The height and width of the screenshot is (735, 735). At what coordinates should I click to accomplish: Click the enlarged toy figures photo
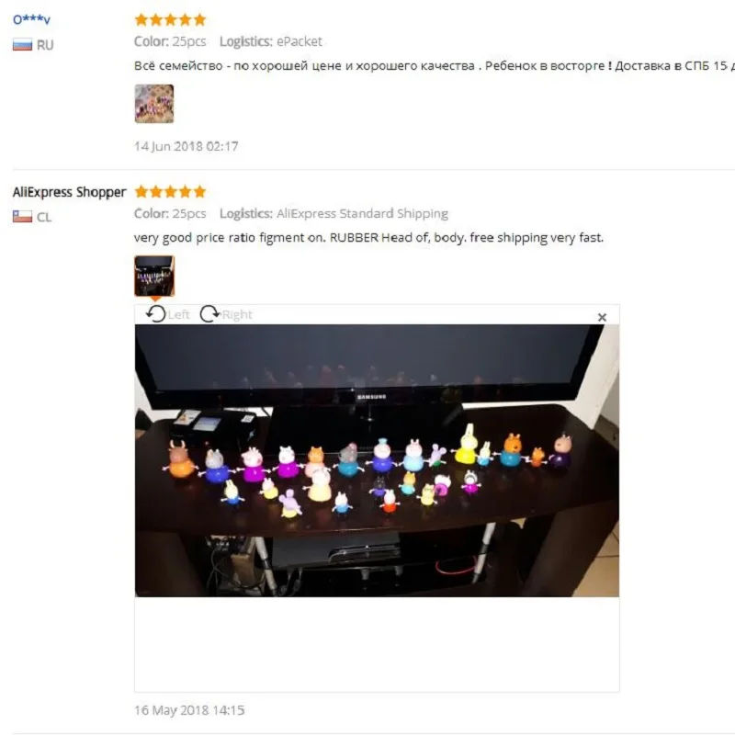377,460
